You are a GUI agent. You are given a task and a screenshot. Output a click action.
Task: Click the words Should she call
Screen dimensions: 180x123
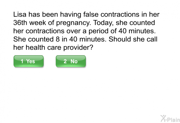[x=133, y=39]
